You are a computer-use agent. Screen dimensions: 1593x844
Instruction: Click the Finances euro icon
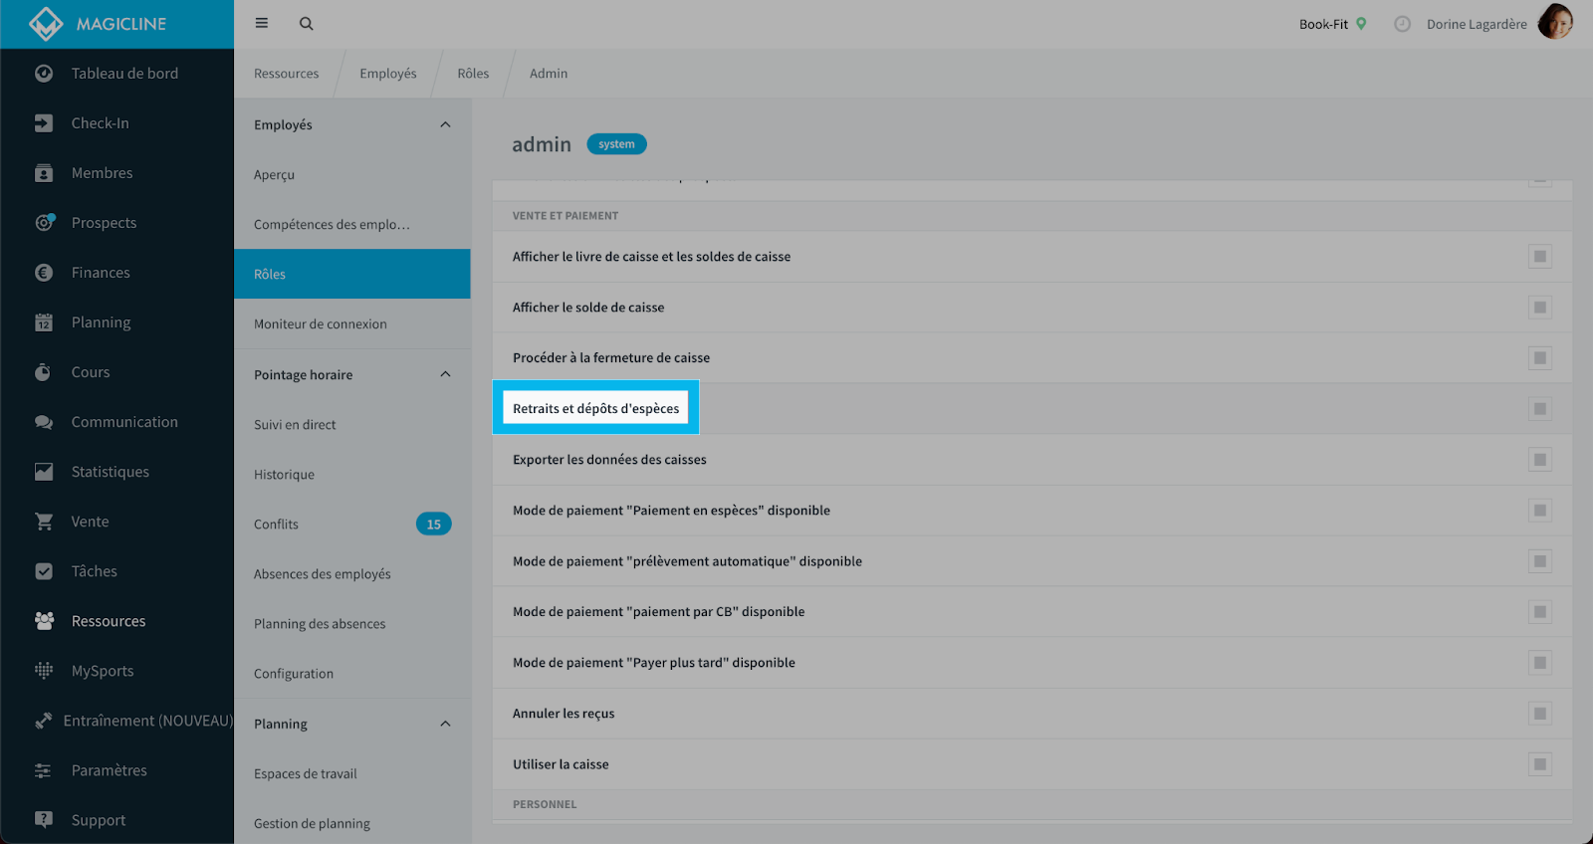coord(44,273)
